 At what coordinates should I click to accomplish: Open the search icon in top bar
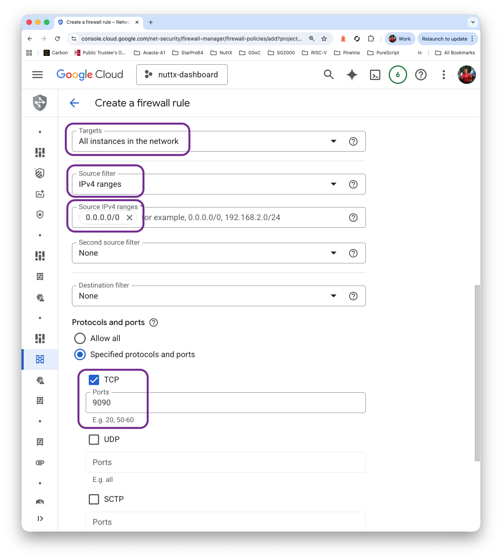tap(329, 75)
